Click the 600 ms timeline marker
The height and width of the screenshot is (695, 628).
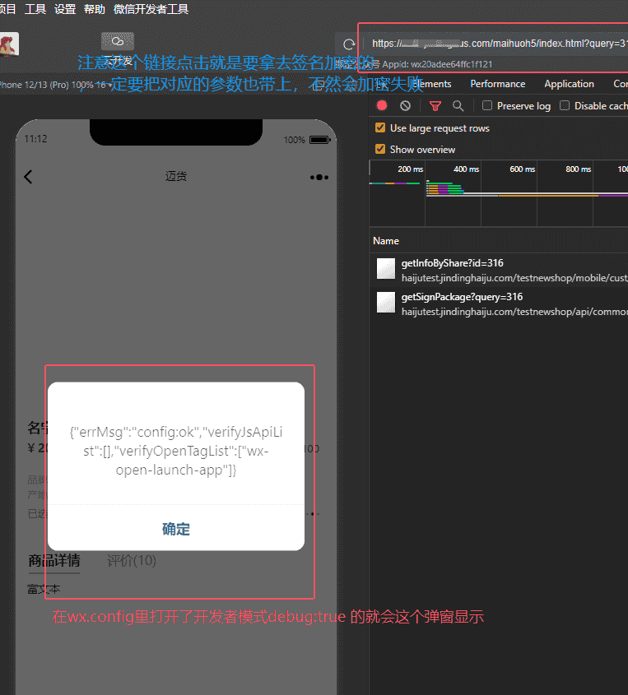click(x=523, y=169)
